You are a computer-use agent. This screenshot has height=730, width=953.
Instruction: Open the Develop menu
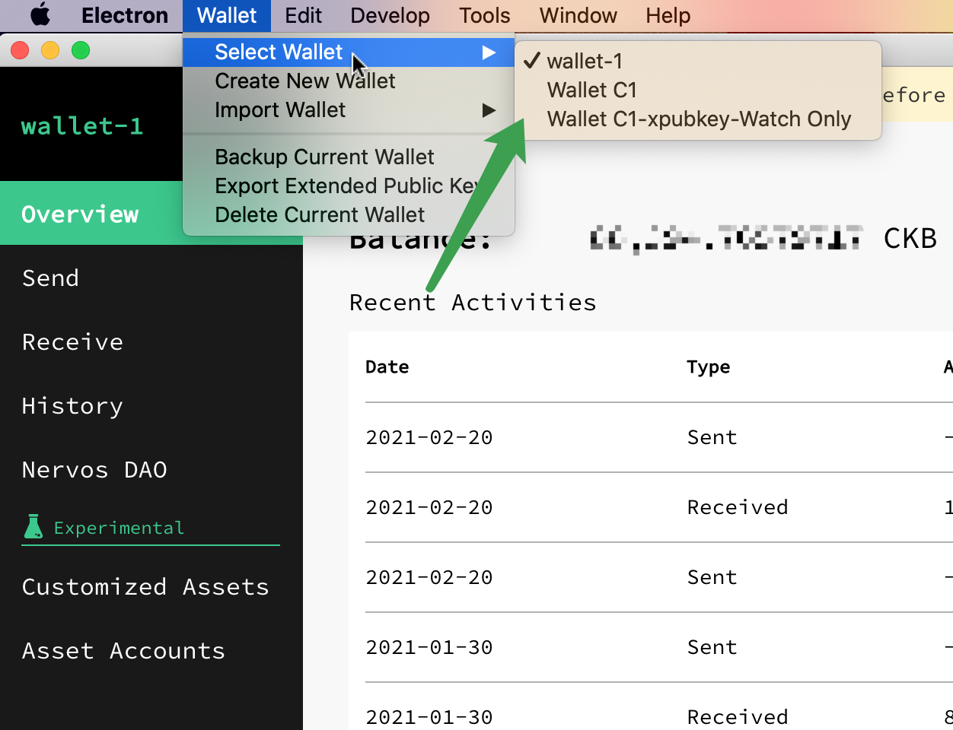click(x=390, y=15)
